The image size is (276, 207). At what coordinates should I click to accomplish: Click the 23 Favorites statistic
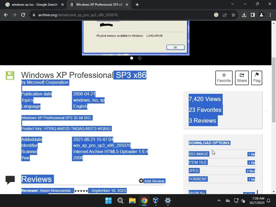click(205, 110)
